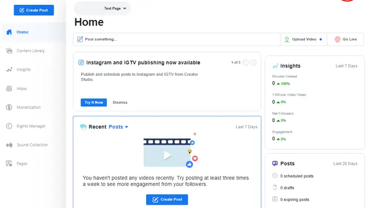The image size is (370, 208).
Task: Click the Post something input field
Action: pos(177,39)
